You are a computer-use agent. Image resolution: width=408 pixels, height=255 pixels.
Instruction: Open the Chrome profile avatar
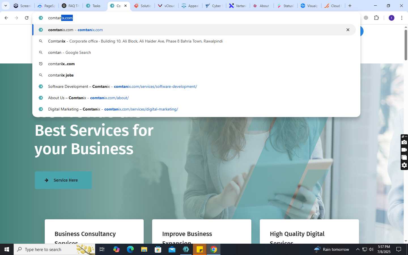[392, 18]
